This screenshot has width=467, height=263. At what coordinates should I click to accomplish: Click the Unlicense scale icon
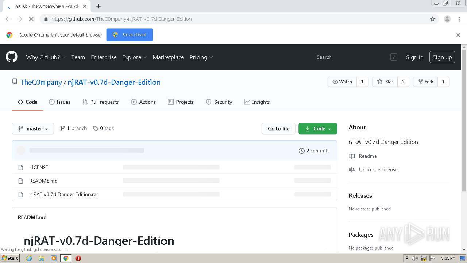coord(352,169)
